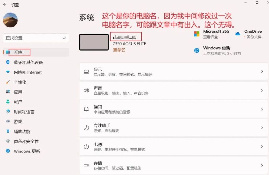The image size is (269, 175).
Task: Open Microsoft 365 查看权益 link
Action: 211,37
